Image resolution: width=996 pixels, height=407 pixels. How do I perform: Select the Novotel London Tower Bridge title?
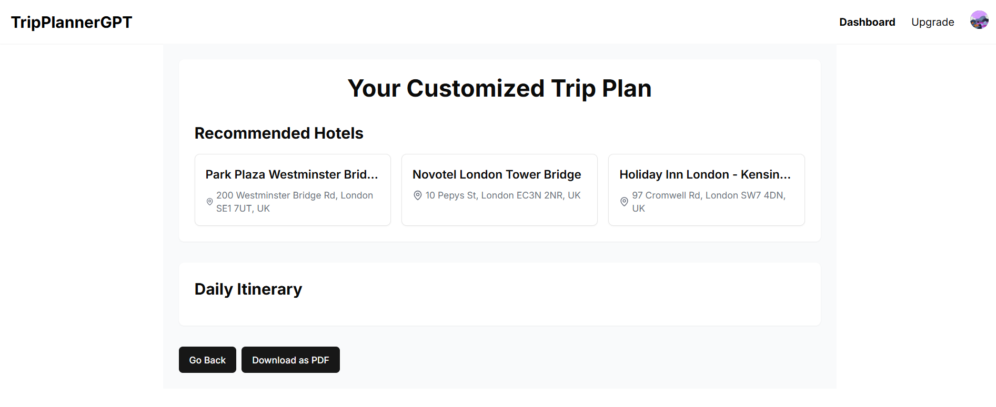(x=497, y=174)
